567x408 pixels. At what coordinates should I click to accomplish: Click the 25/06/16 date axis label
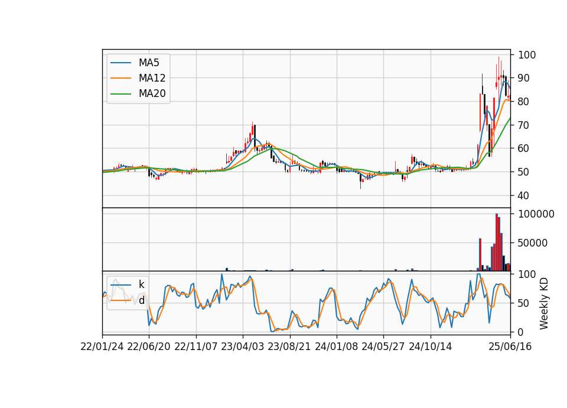(x=510, y=347)
